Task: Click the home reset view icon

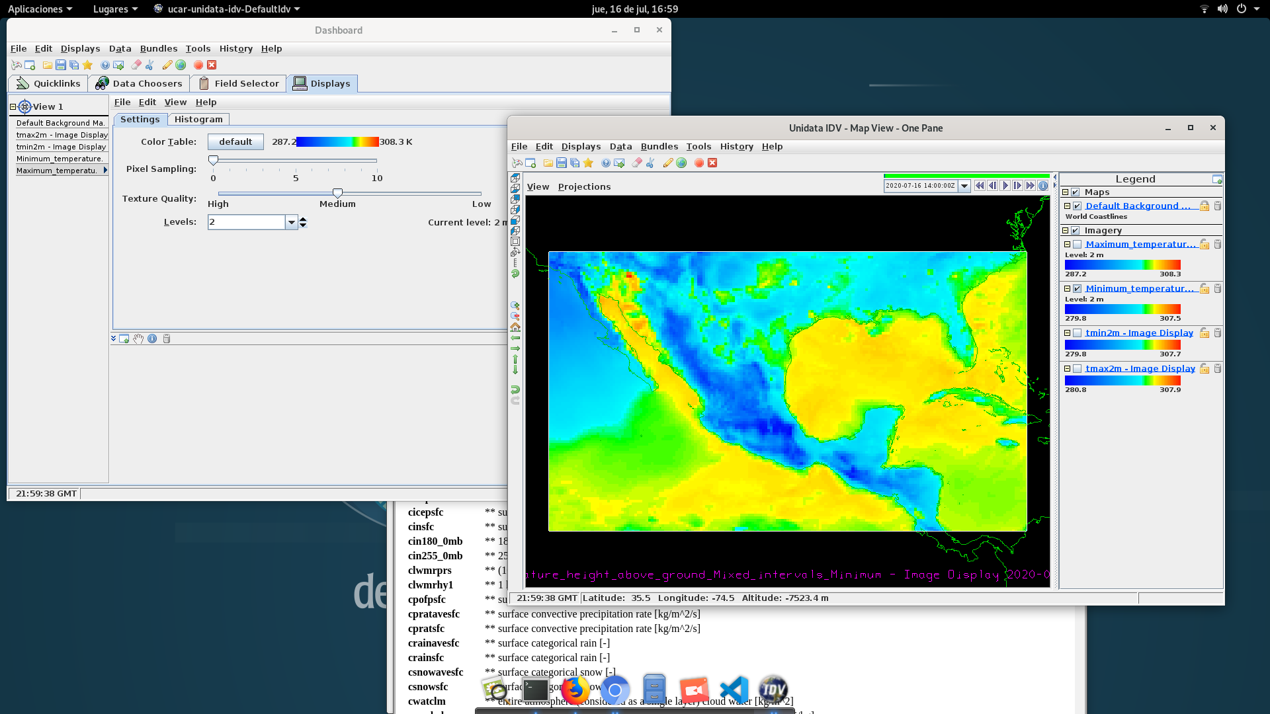Action: pos(515,327)
